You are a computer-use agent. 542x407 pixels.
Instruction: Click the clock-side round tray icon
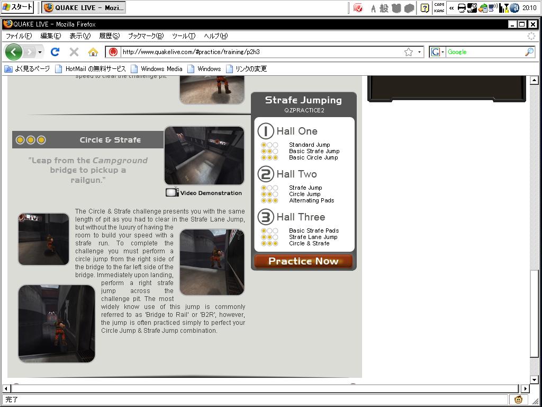click(514, 7)
